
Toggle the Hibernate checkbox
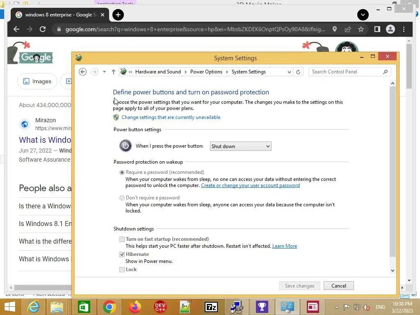coord(122,254)
